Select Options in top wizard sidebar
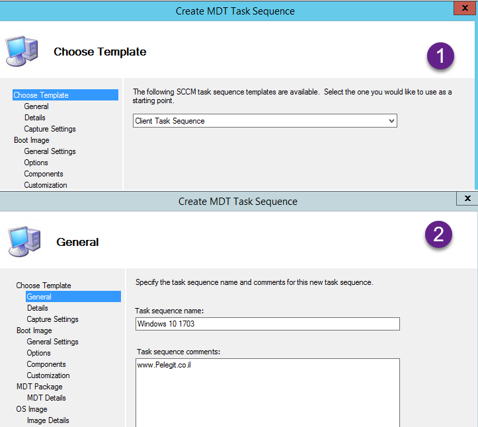The height and width of the screenshot is (427, 478). tap(36, 163)
